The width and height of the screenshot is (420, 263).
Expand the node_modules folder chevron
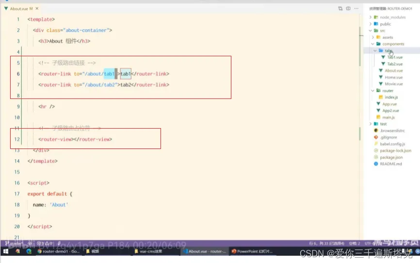coord(371,17)
